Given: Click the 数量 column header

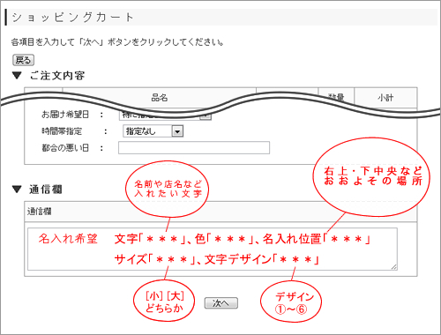Looking at the screenshot, I should point(336,97).
